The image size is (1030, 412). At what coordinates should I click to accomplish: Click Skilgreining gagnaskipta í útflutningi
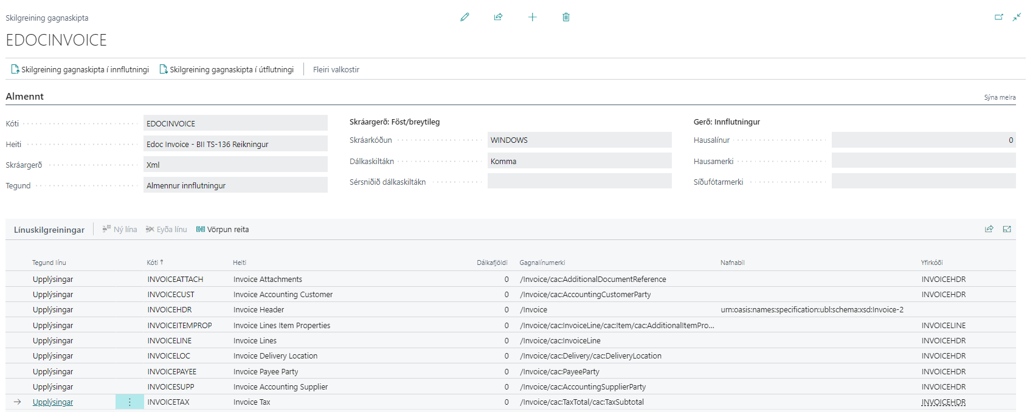tap(226, 70)
